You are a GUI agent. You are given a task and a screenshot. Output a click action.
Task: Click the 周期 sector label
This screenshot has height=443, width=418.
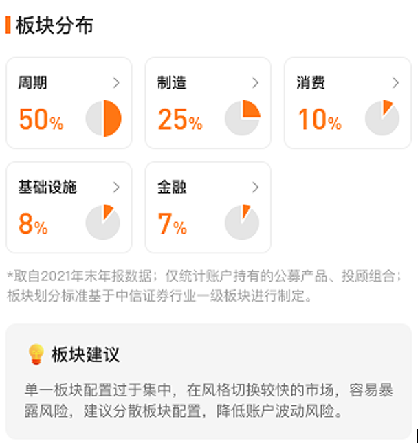click(32, 83)
